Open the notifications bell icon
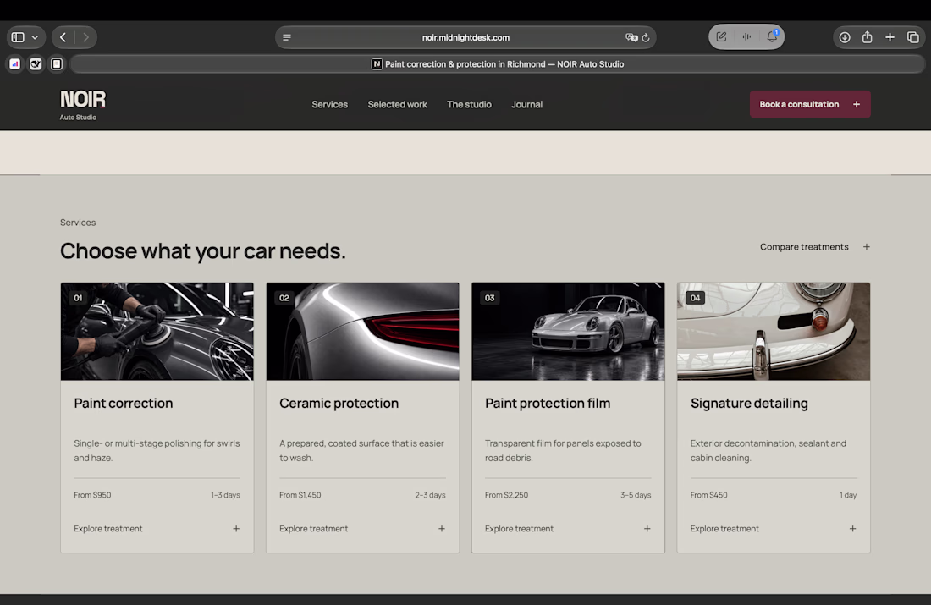This screenshot has width=931, height=605. (772, 37)
